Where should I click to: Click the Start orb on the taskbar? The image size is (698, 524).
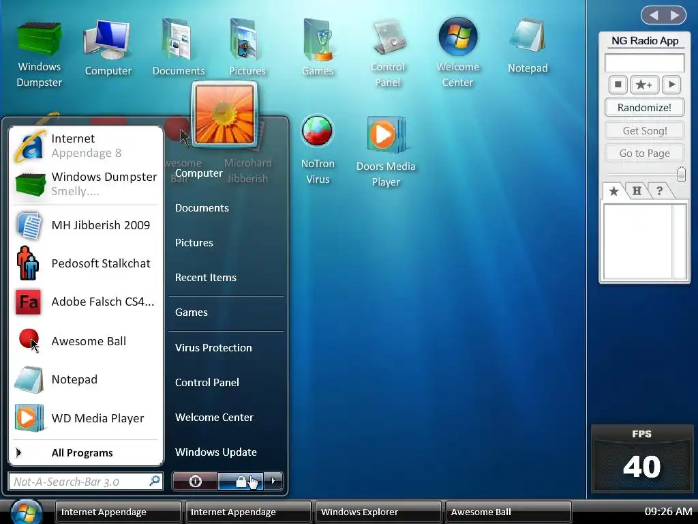[x=27, y=512]
